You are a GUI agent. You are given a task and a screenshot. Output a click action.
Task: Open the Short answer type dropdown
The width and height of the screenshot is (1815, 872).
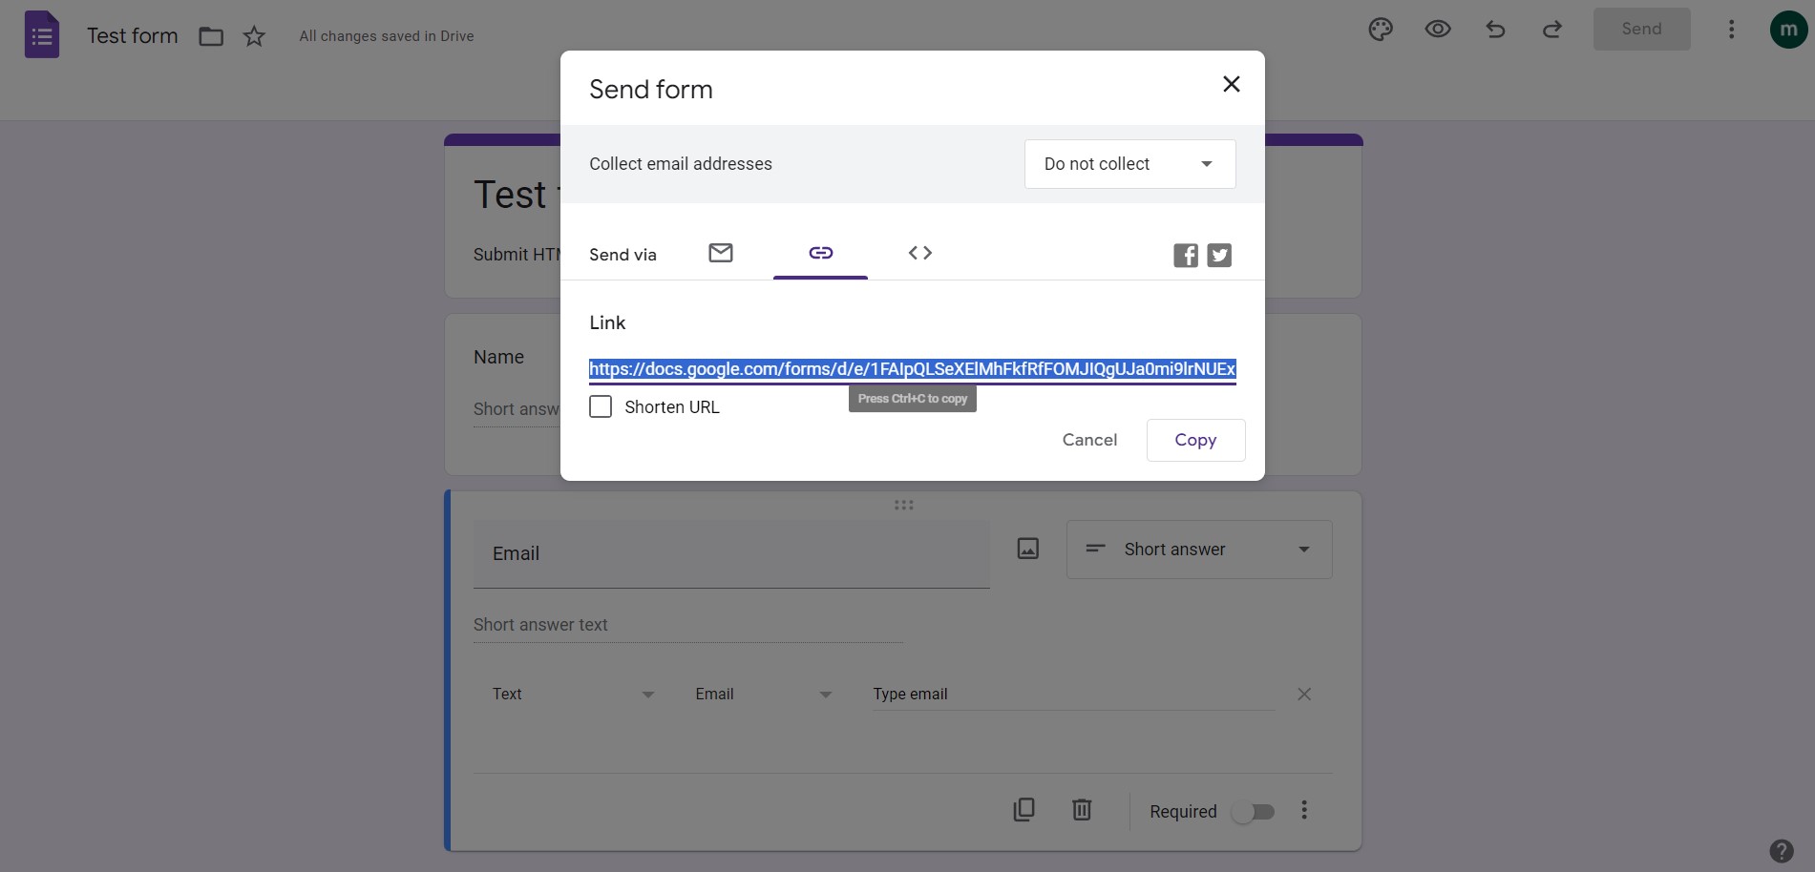1198,550
